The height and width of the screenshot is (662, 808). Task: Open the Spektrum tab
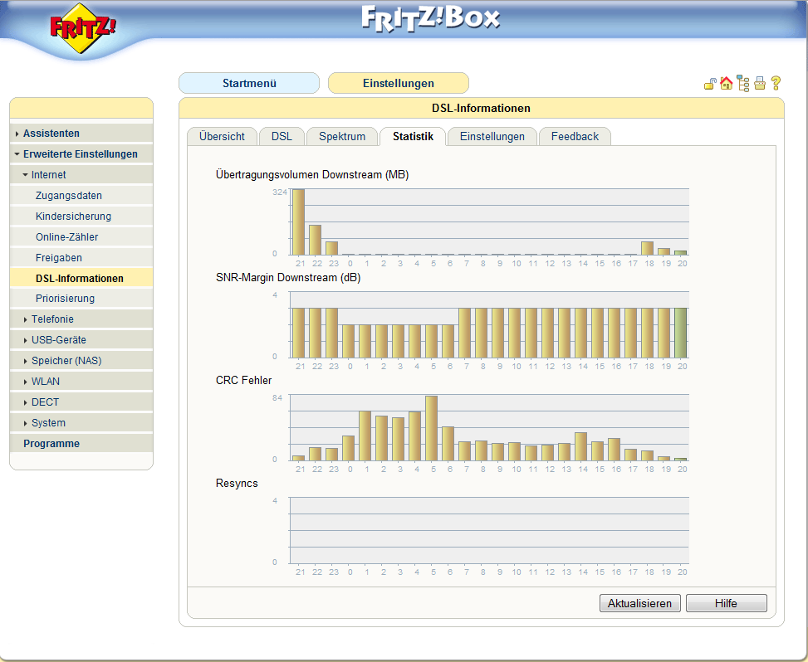click(342, 136)
